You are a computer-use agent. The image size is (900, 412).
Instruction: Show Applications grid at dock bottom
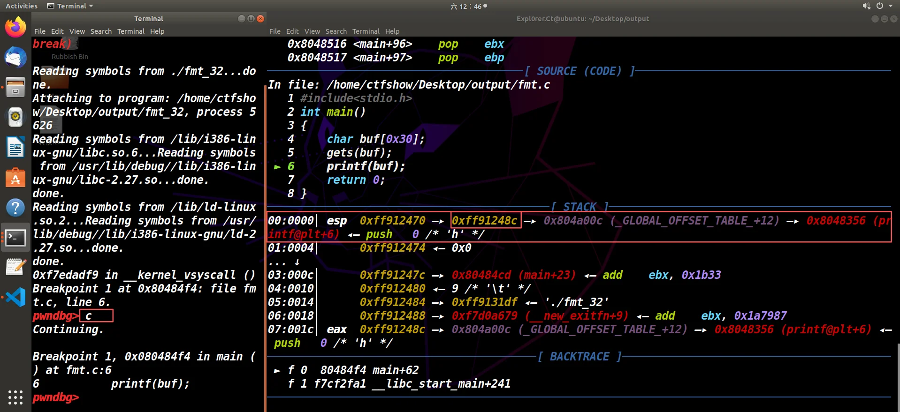point(15,397)
